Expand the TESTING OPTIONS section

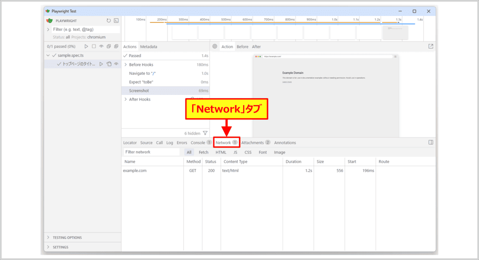pos(48,238)
